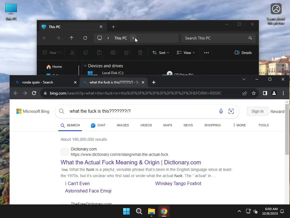Click the Bing Sign in button
Image resolution: width=290 pixels, height=218 pixels.
click(257, 111)
